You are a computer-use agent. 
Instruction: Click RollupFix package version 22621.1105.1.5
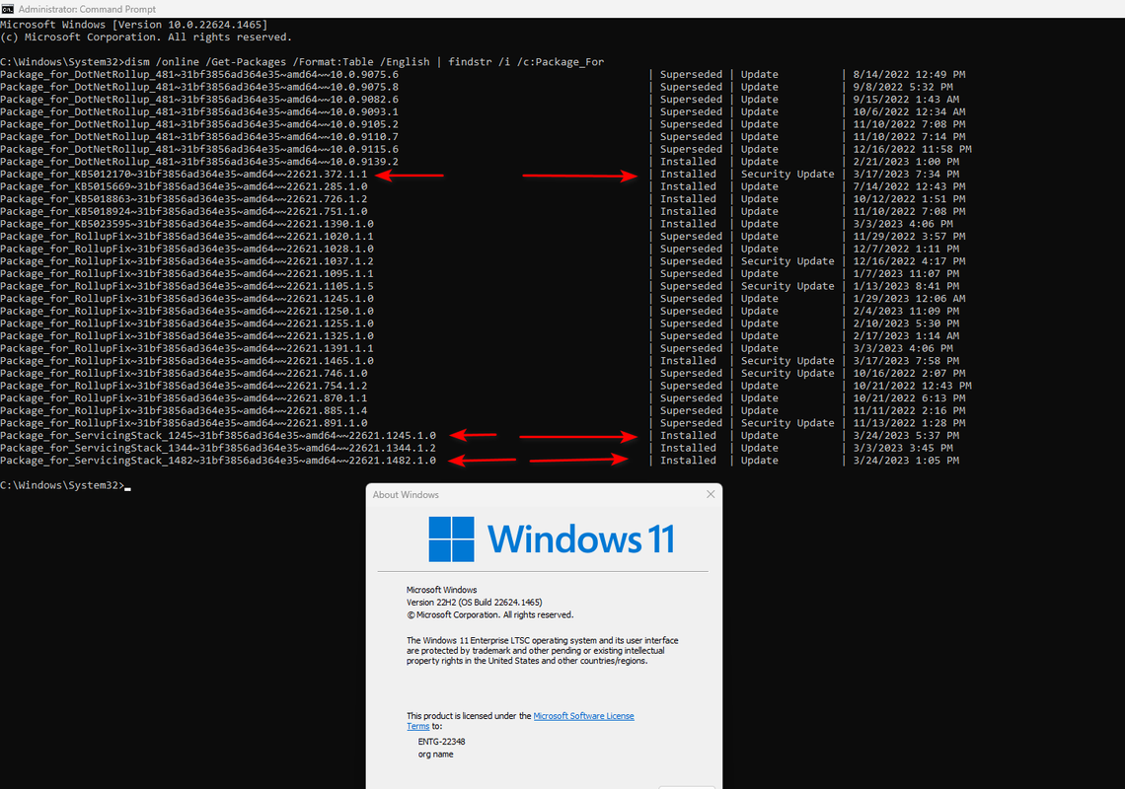coord(187,286)
